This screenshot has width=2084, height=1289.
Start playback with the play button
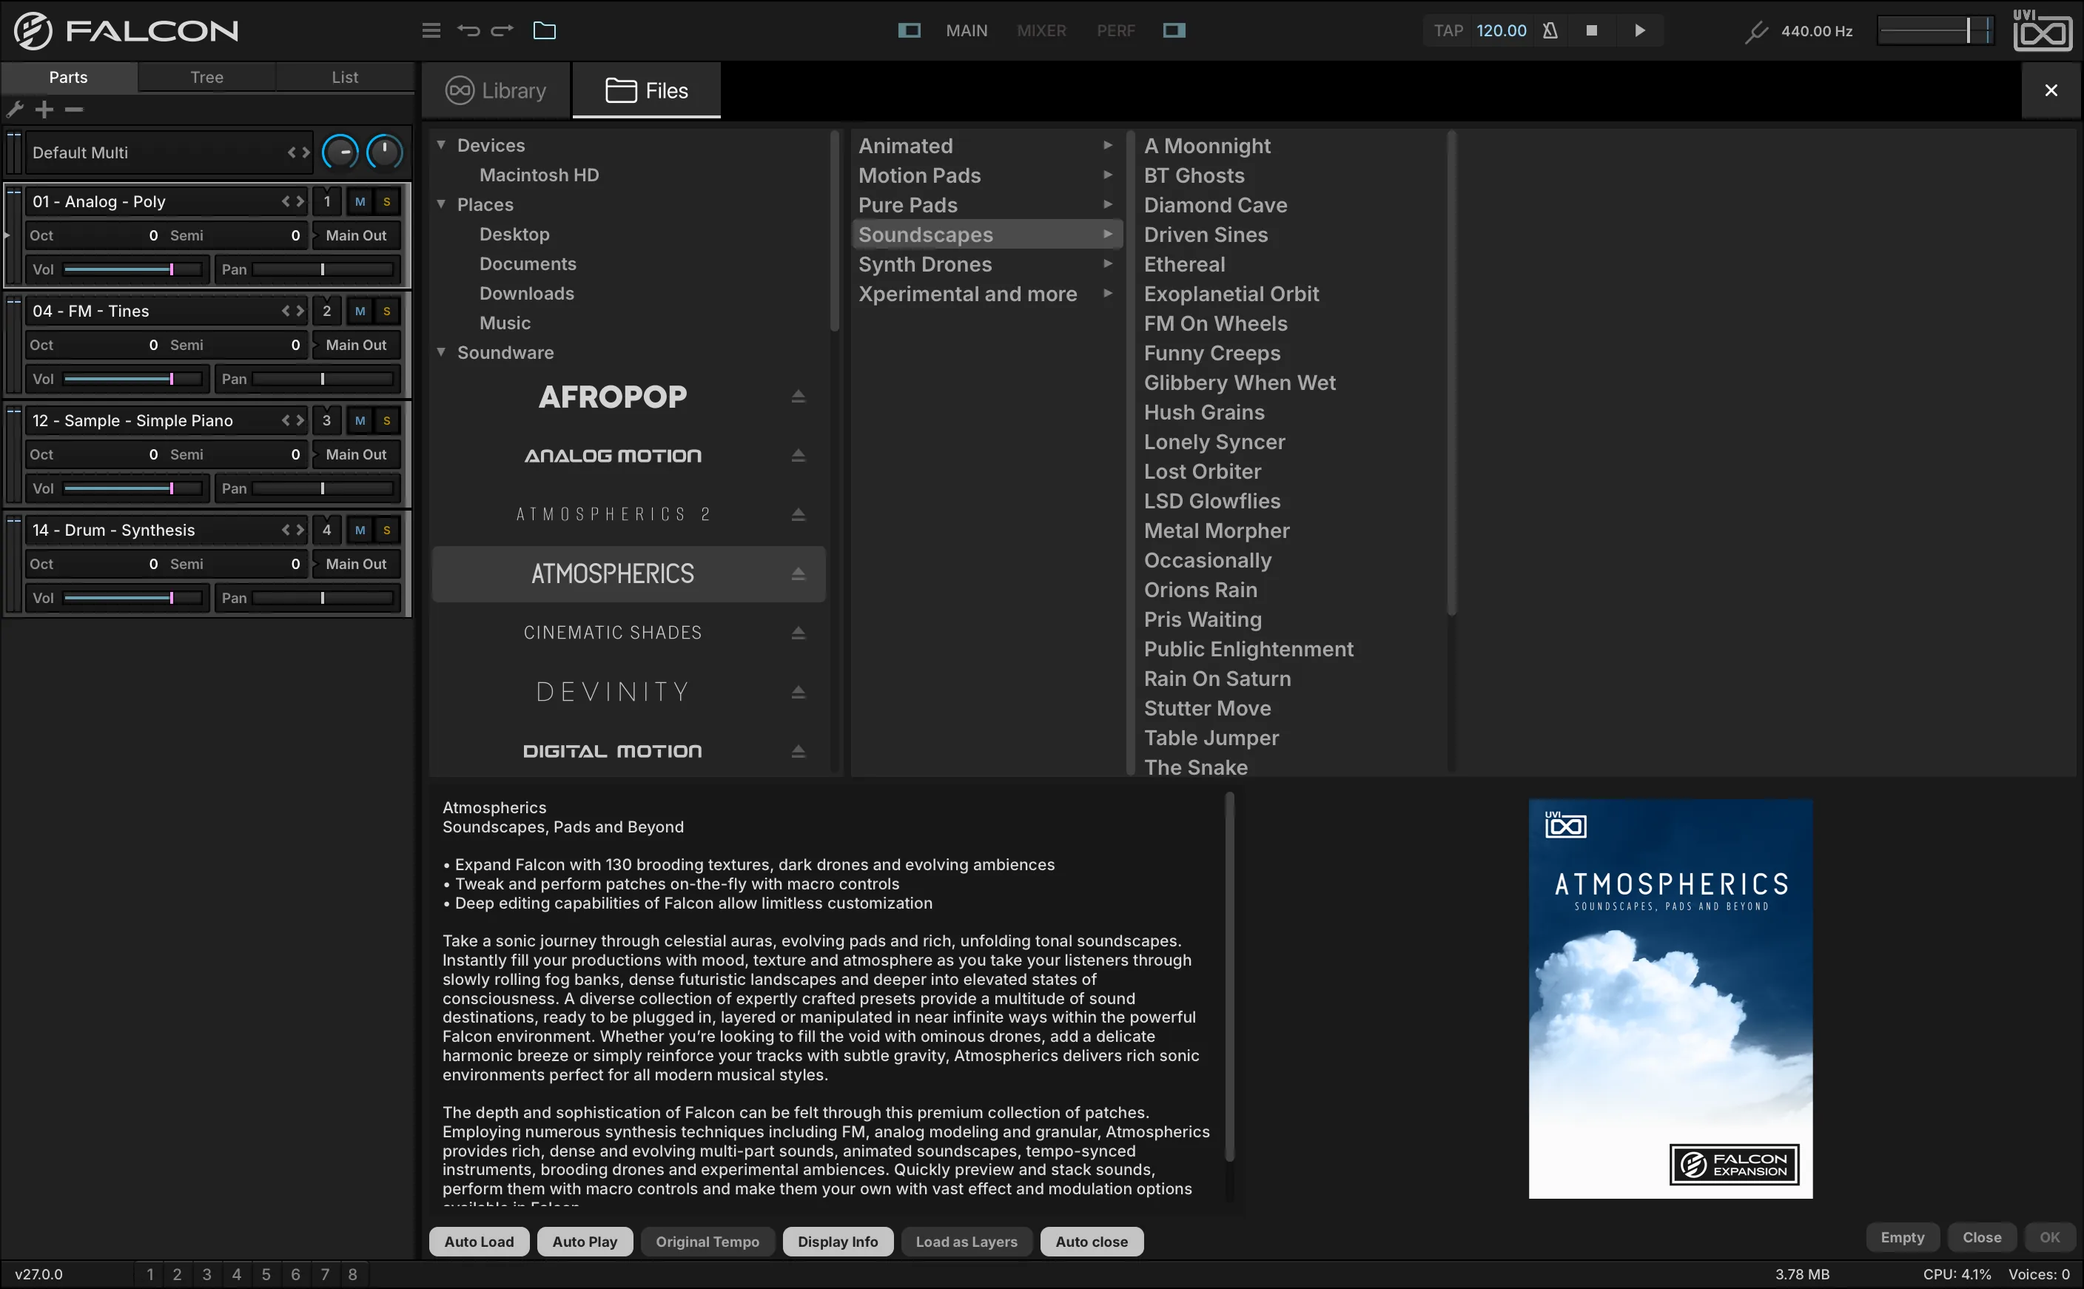coord(1639,30)
